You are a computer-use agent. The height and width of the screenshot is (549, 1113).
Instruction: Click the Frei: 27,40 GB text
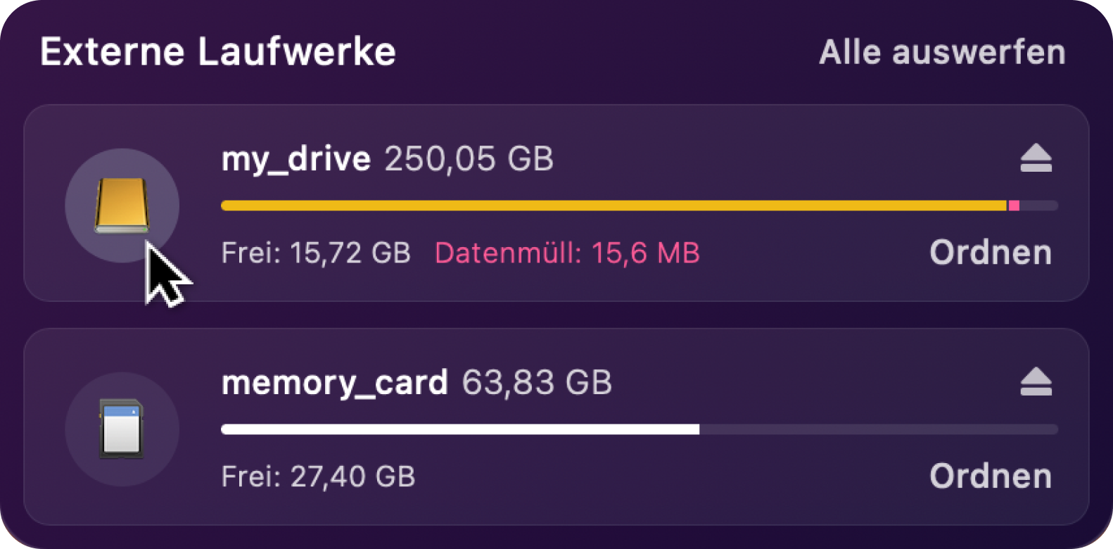tap(318, 477)
